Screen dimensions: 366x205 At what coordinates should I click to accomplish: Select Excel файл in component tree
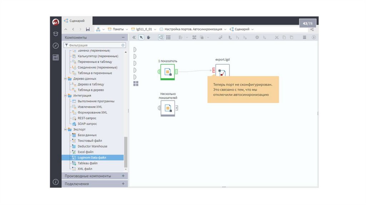tap(85, 152)
